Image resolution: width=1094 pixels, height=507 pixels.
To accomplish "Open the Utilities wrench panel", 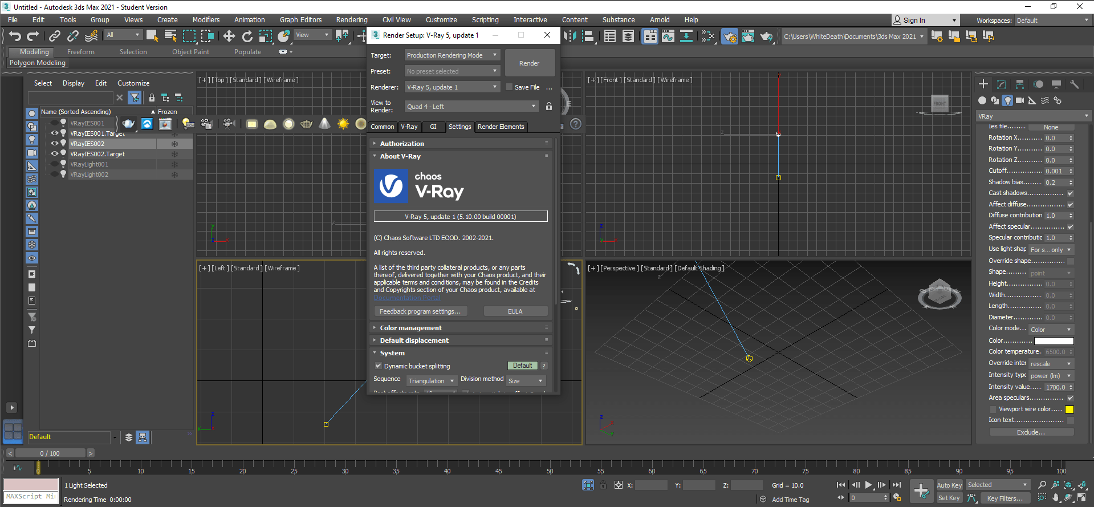I will coord(1075,84).
